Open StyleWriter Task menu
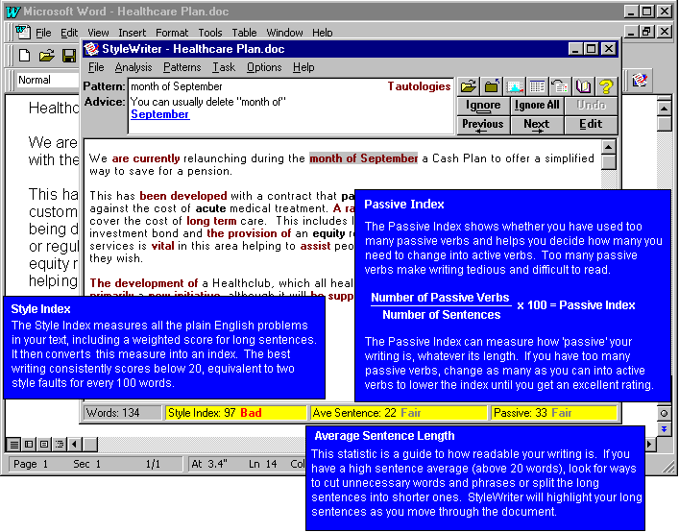 [224, 67]
